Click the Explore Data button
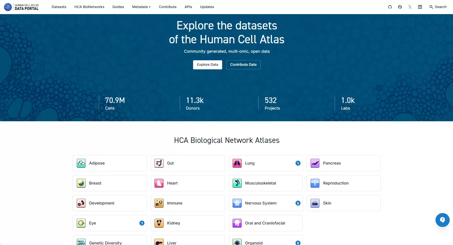The image size is (453, 245). coord(207,65)
